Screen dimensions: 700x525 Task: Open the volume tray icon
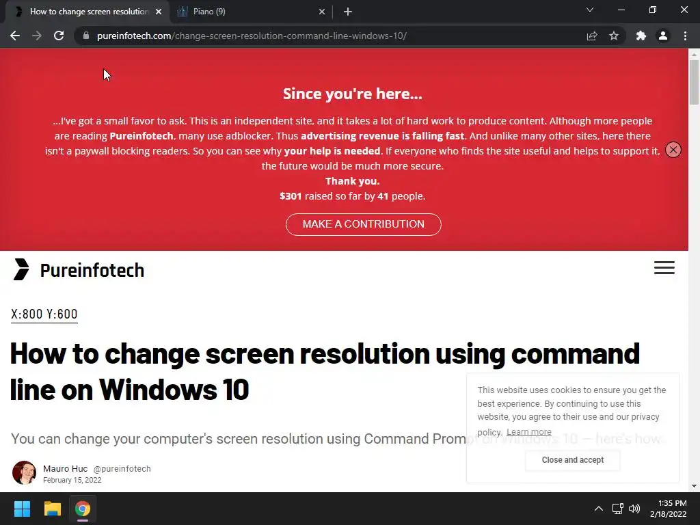coord(634,509)
